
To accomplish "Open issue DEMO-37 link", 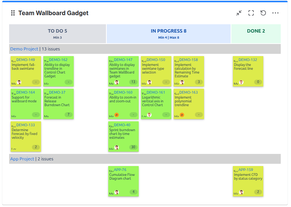I will (57, 93).
